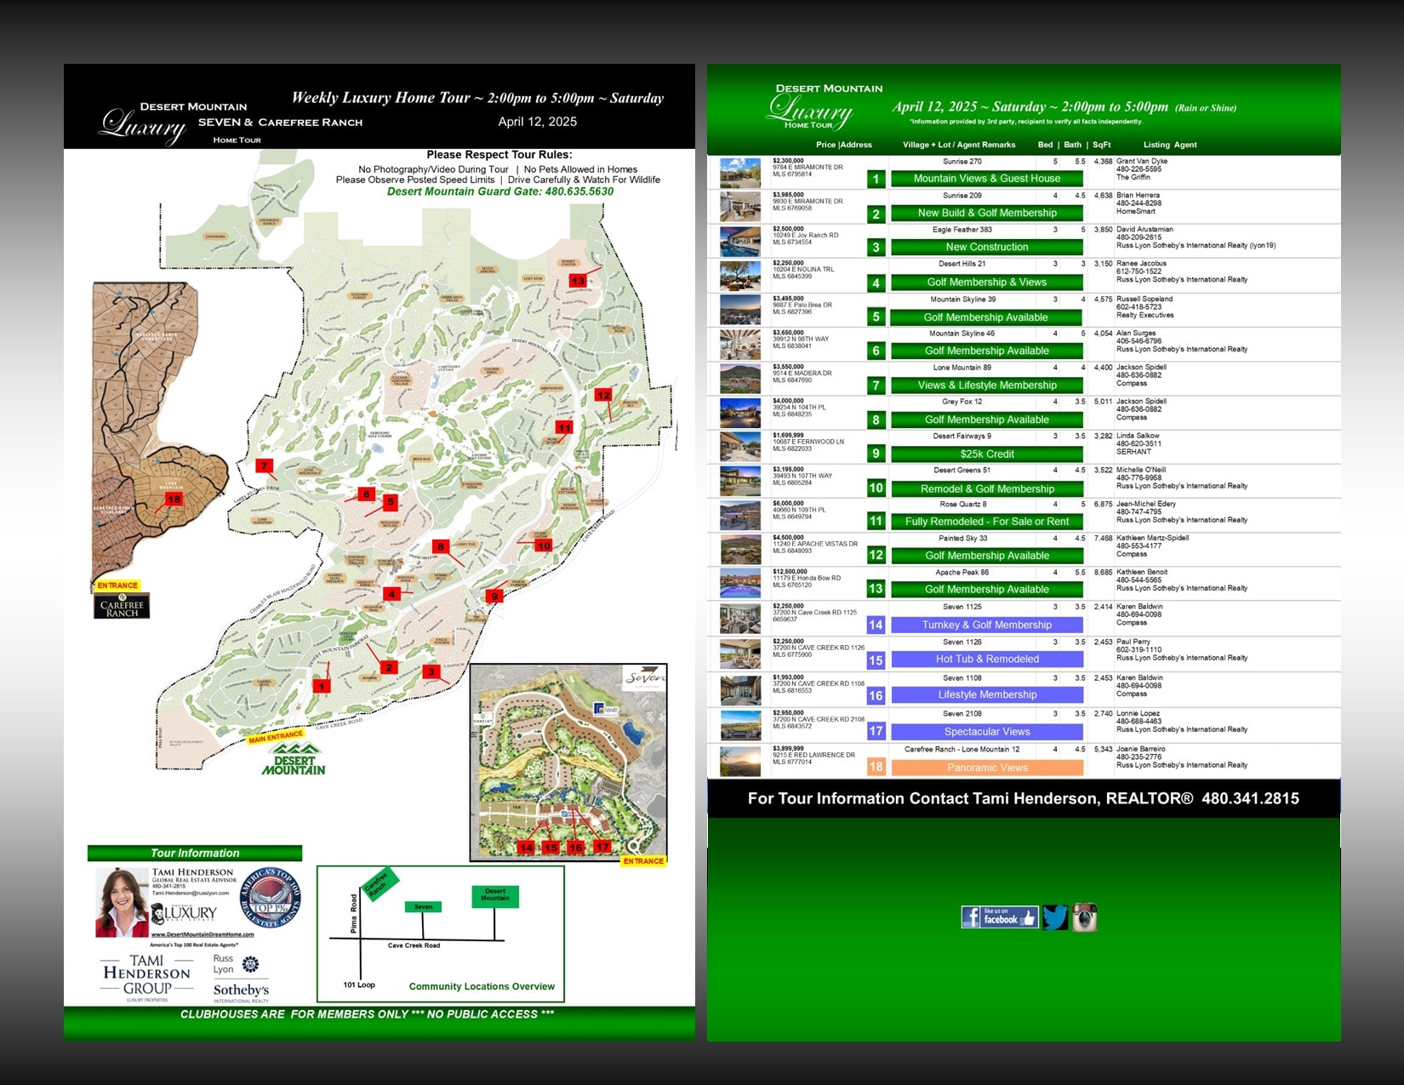Select green number badge 1 in listings

pos(876,180)
